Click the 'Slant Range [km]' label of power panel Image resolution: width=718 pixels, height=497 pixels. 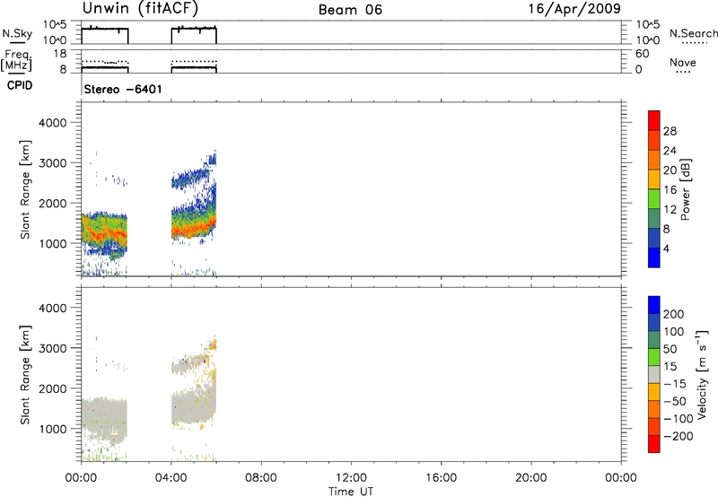25,189
